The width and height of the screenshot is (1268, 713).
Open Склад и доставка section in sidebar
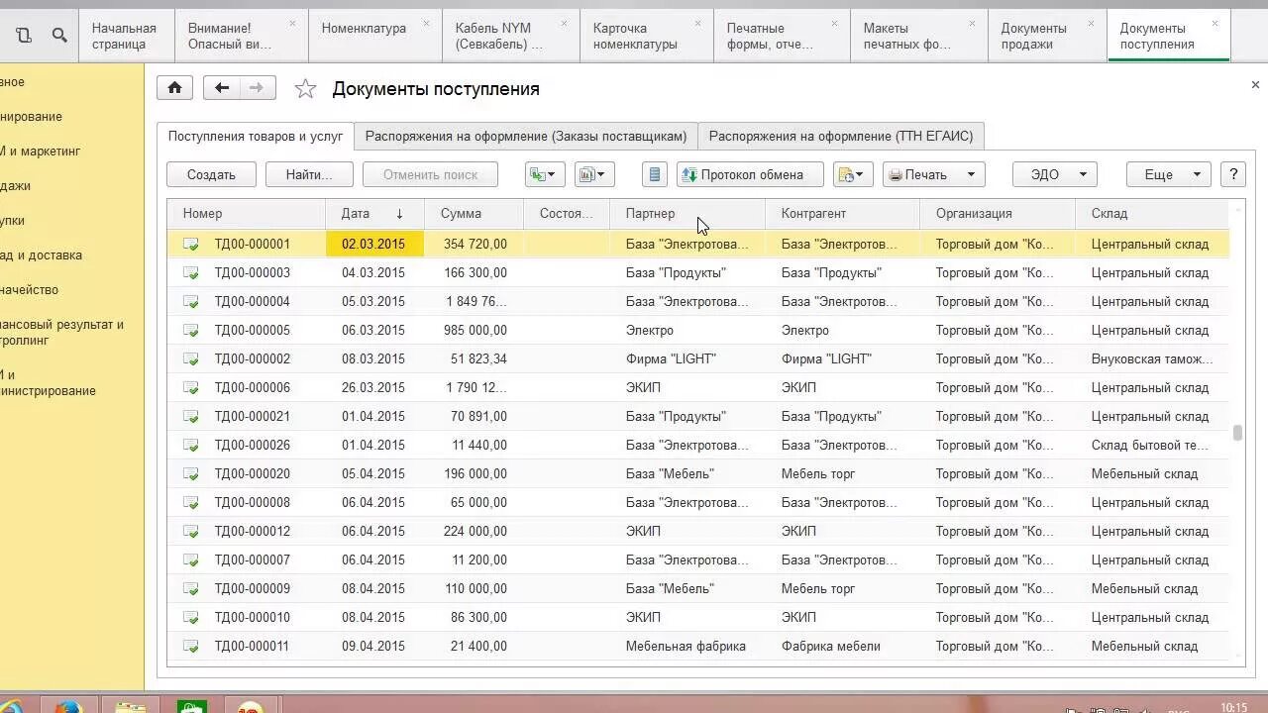(x=42, y=255)
